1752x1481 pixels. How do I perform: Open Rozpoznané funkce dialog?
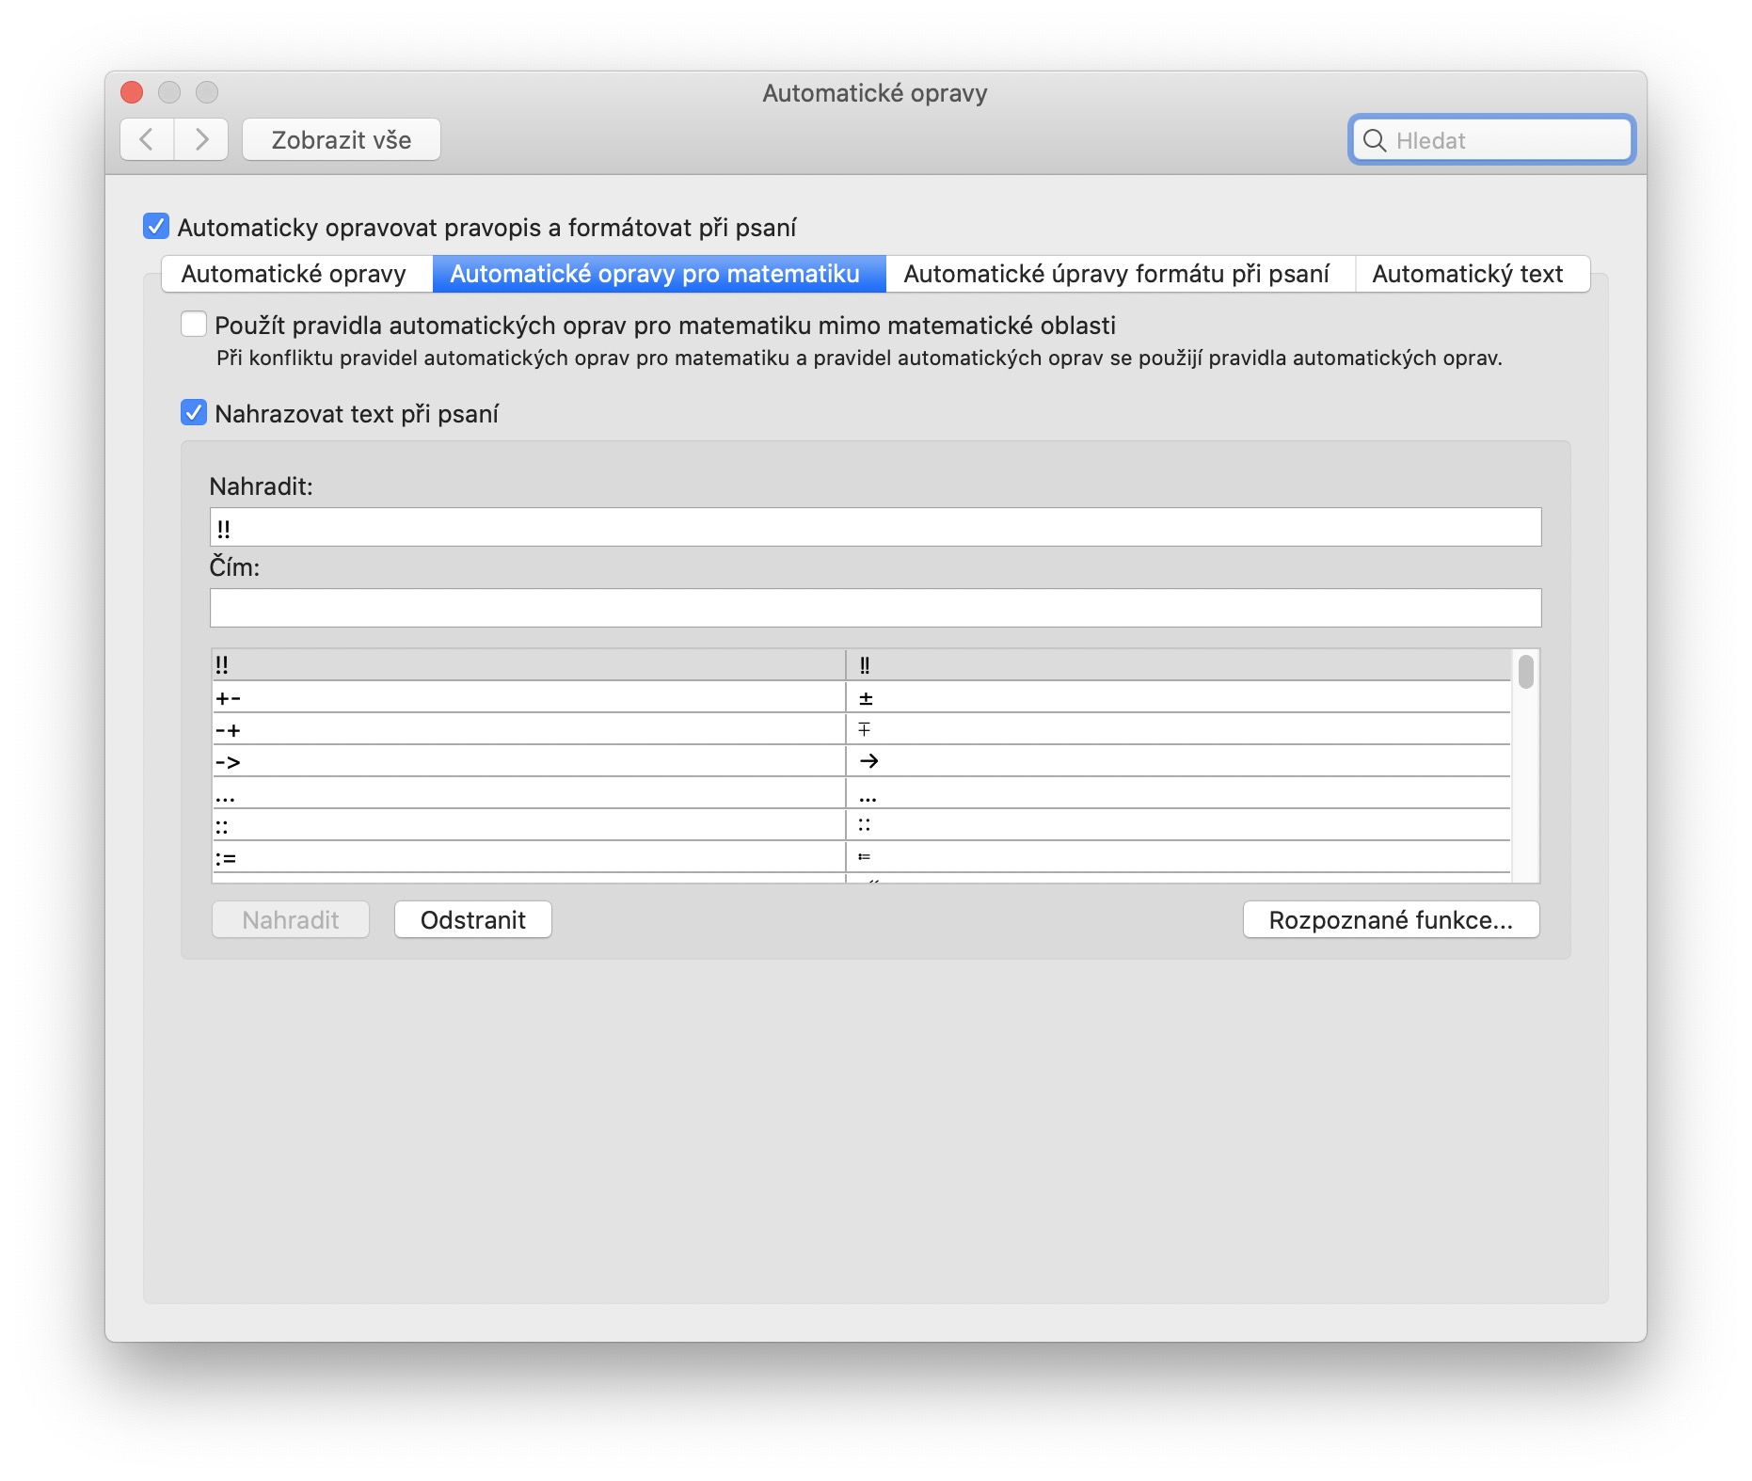[x=1390, y=919]
